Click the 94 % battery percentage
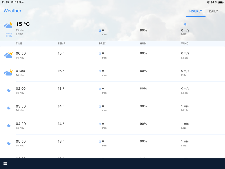The height and width of the screenshot is (169, 225). (x=214, y=2)
